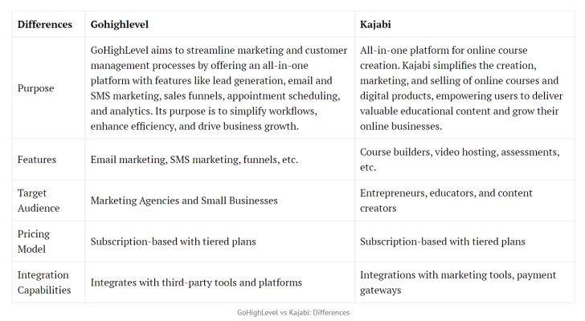Select the "Features" row label

point(37,160)
